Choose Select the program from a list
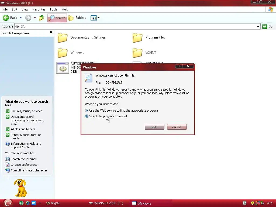The width and height of the screenshot is (276, 207). [106, 116]
